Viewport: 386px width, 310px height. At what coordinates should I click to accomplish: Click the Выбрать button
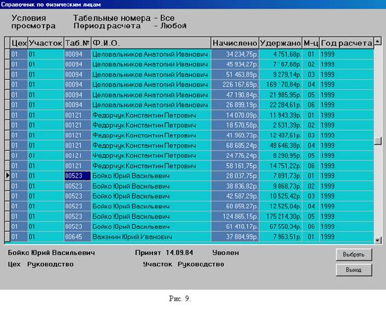point(353,254)
